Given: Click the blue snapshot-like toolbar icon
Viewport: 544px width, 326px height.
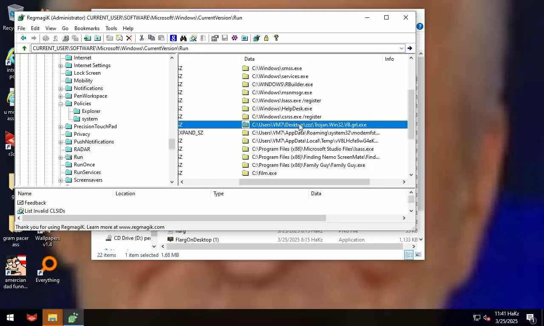Looking at the screenshot, I should click(244, 38).
